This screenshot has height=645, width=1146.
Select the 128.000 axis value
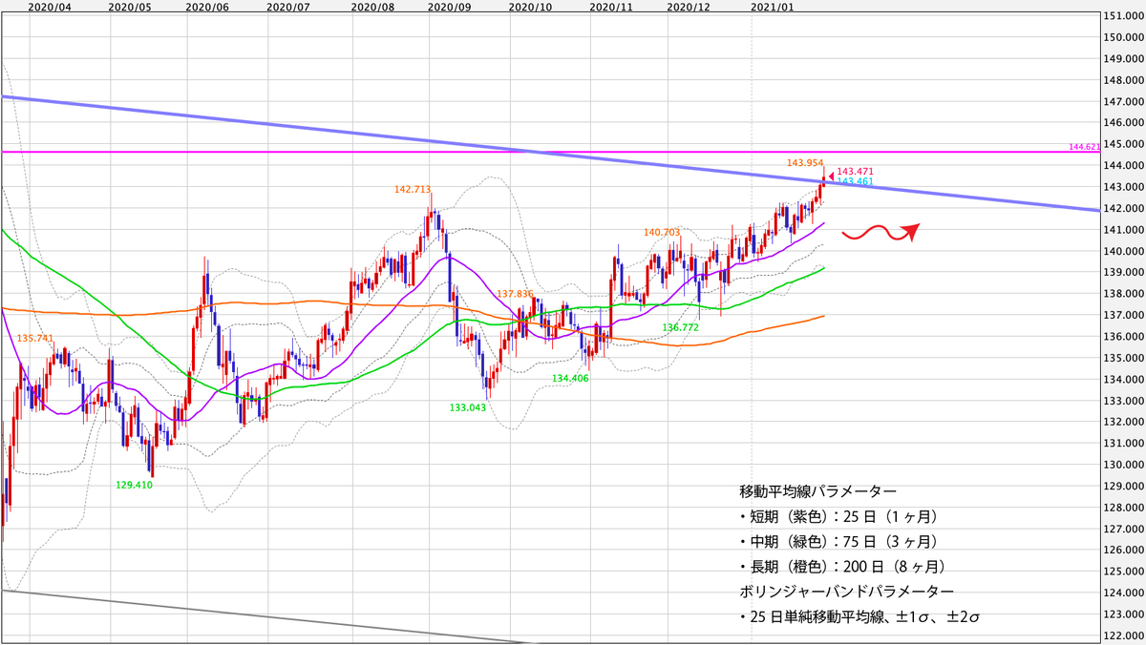click(x=1125, y=508)
